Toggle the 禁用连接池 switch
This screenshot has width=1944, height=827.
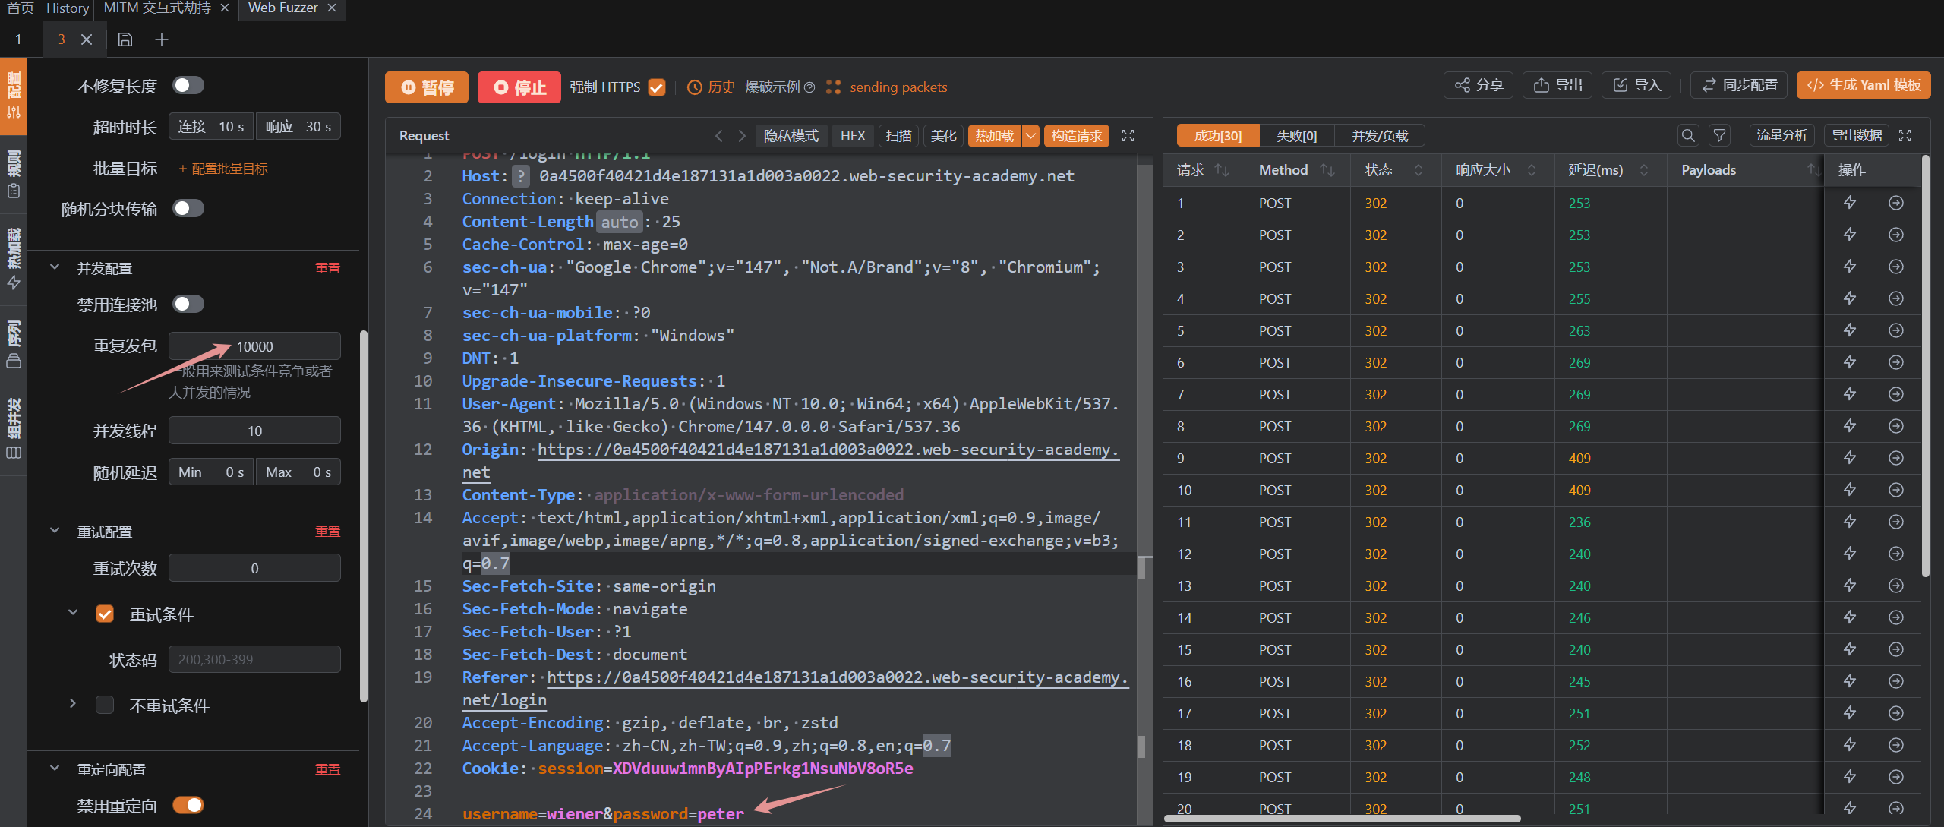point(188,304)
